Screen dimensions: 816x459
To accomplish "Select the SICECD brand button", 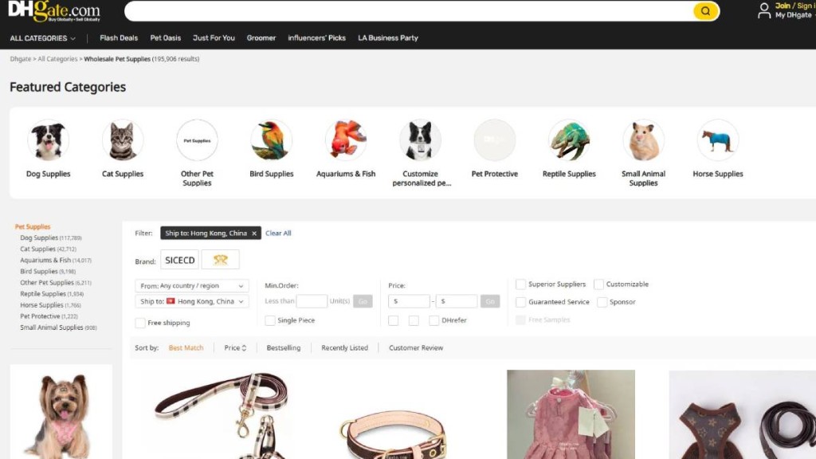I will coord(179,261).
